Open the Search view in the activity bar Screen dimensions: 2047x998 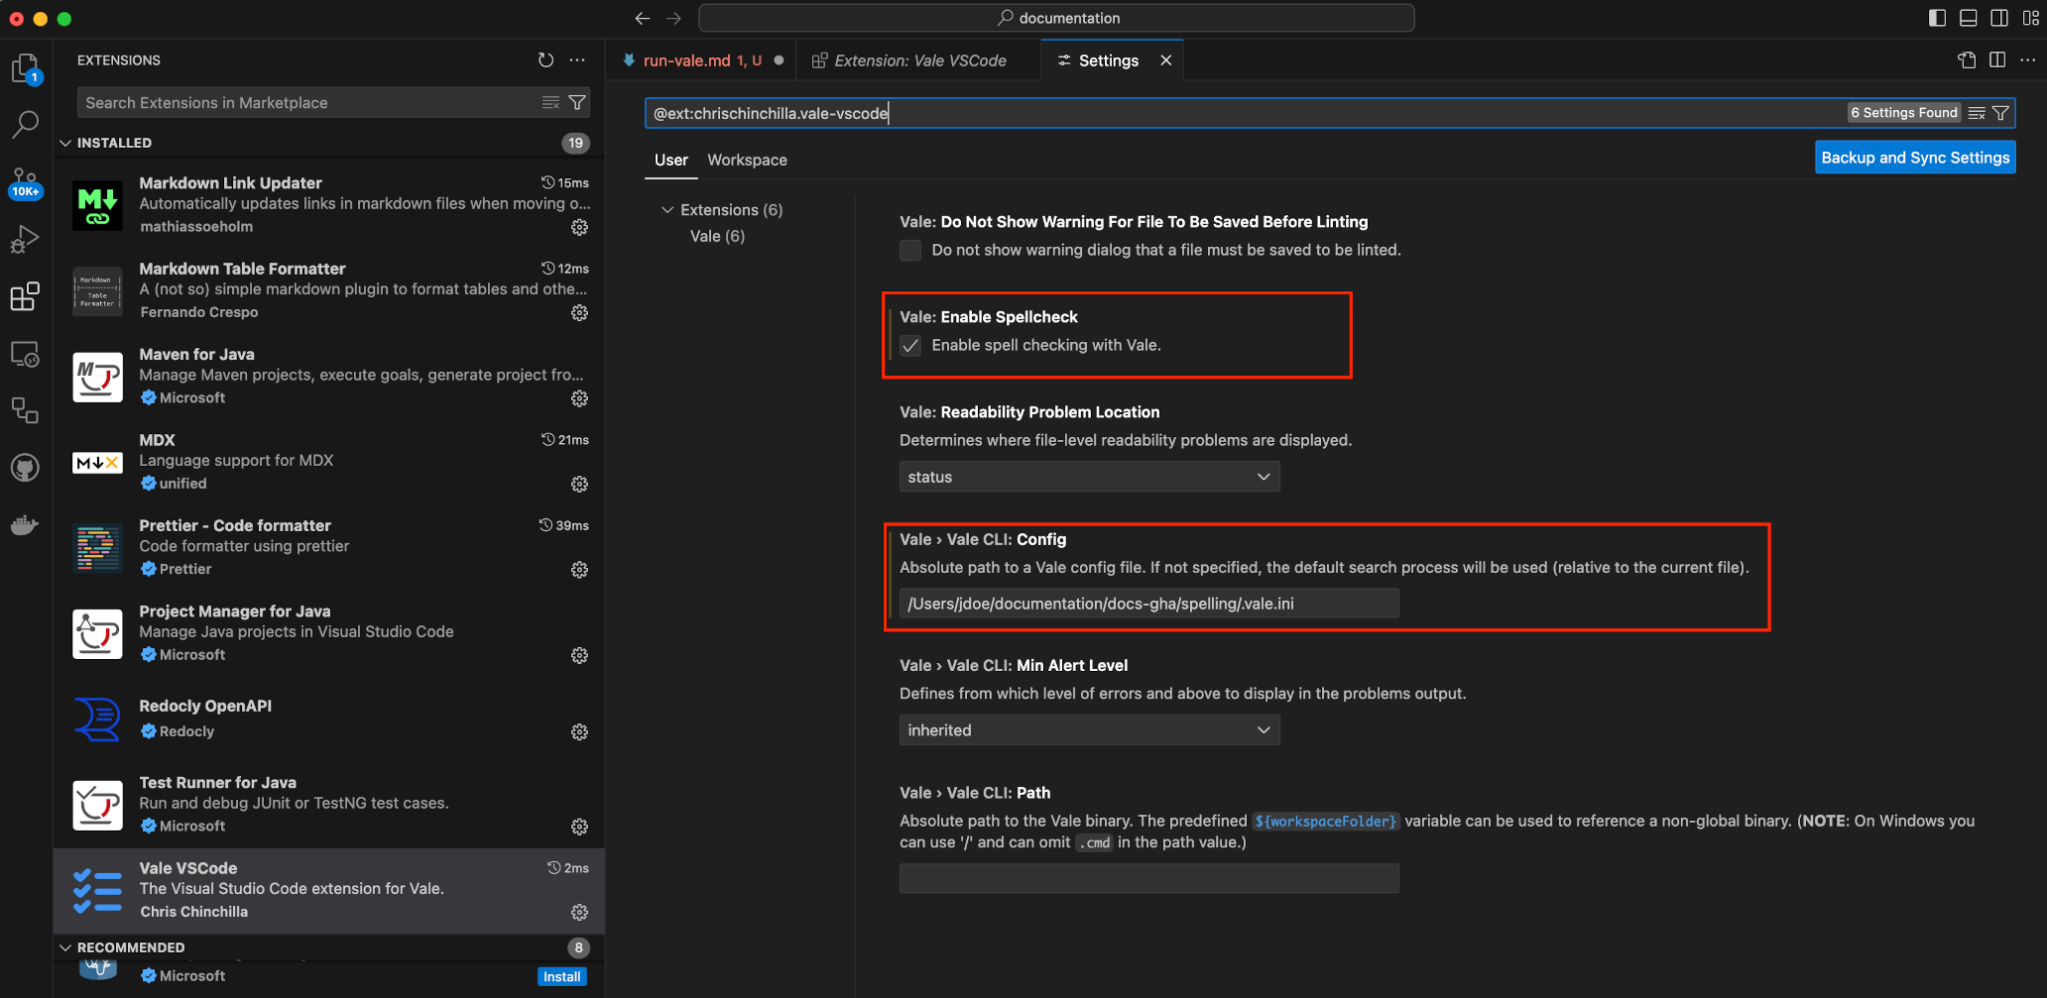point(25,125)
